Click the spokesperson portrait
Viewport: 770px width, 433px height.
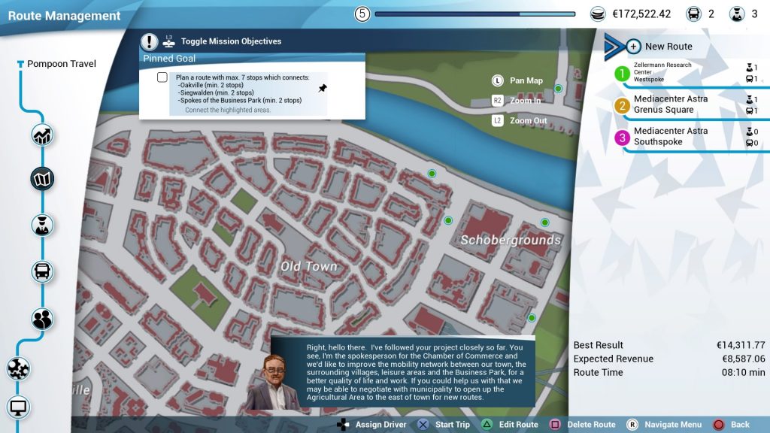[274, 381]
